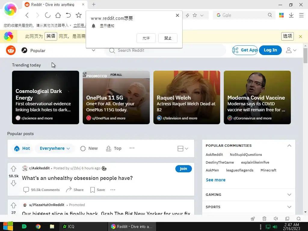Open more options on AskReddit post

113,190
